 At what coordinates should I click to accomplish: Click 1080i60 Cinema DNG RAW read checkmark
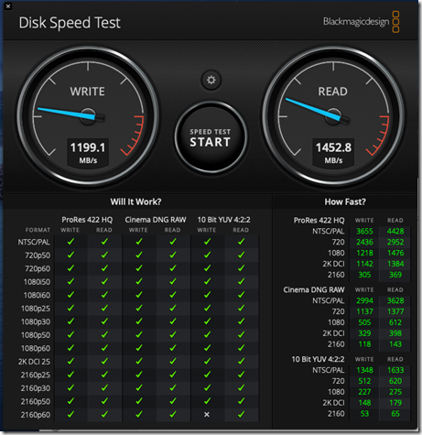[x=173, y=295]
